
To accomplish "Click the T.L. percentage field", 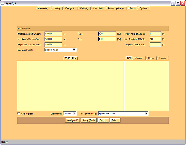I will point(107,39).
